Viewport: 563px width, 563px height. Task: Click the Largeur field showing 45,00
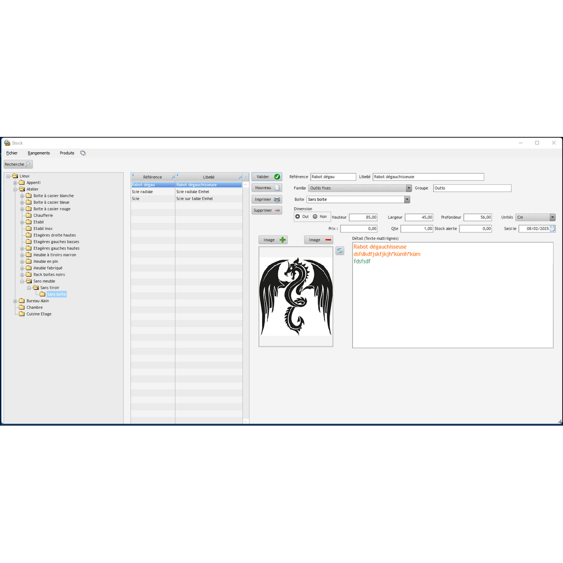[419, 217]
